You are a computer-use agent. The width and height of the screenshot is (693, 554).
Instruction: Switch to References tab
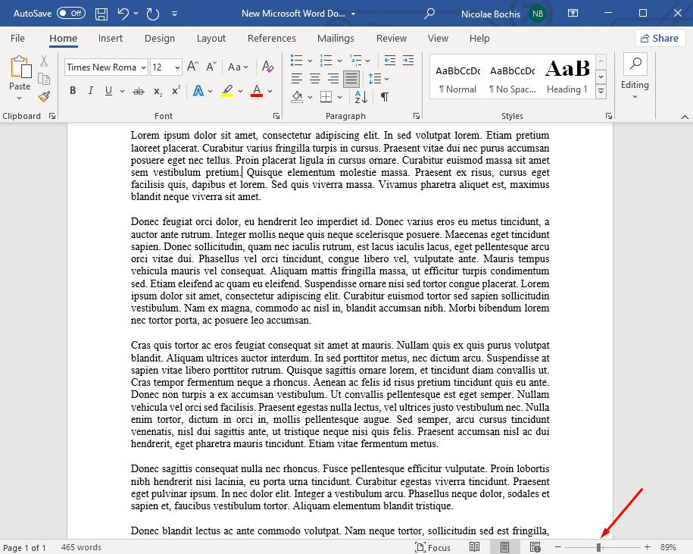(x=271, y=39)
